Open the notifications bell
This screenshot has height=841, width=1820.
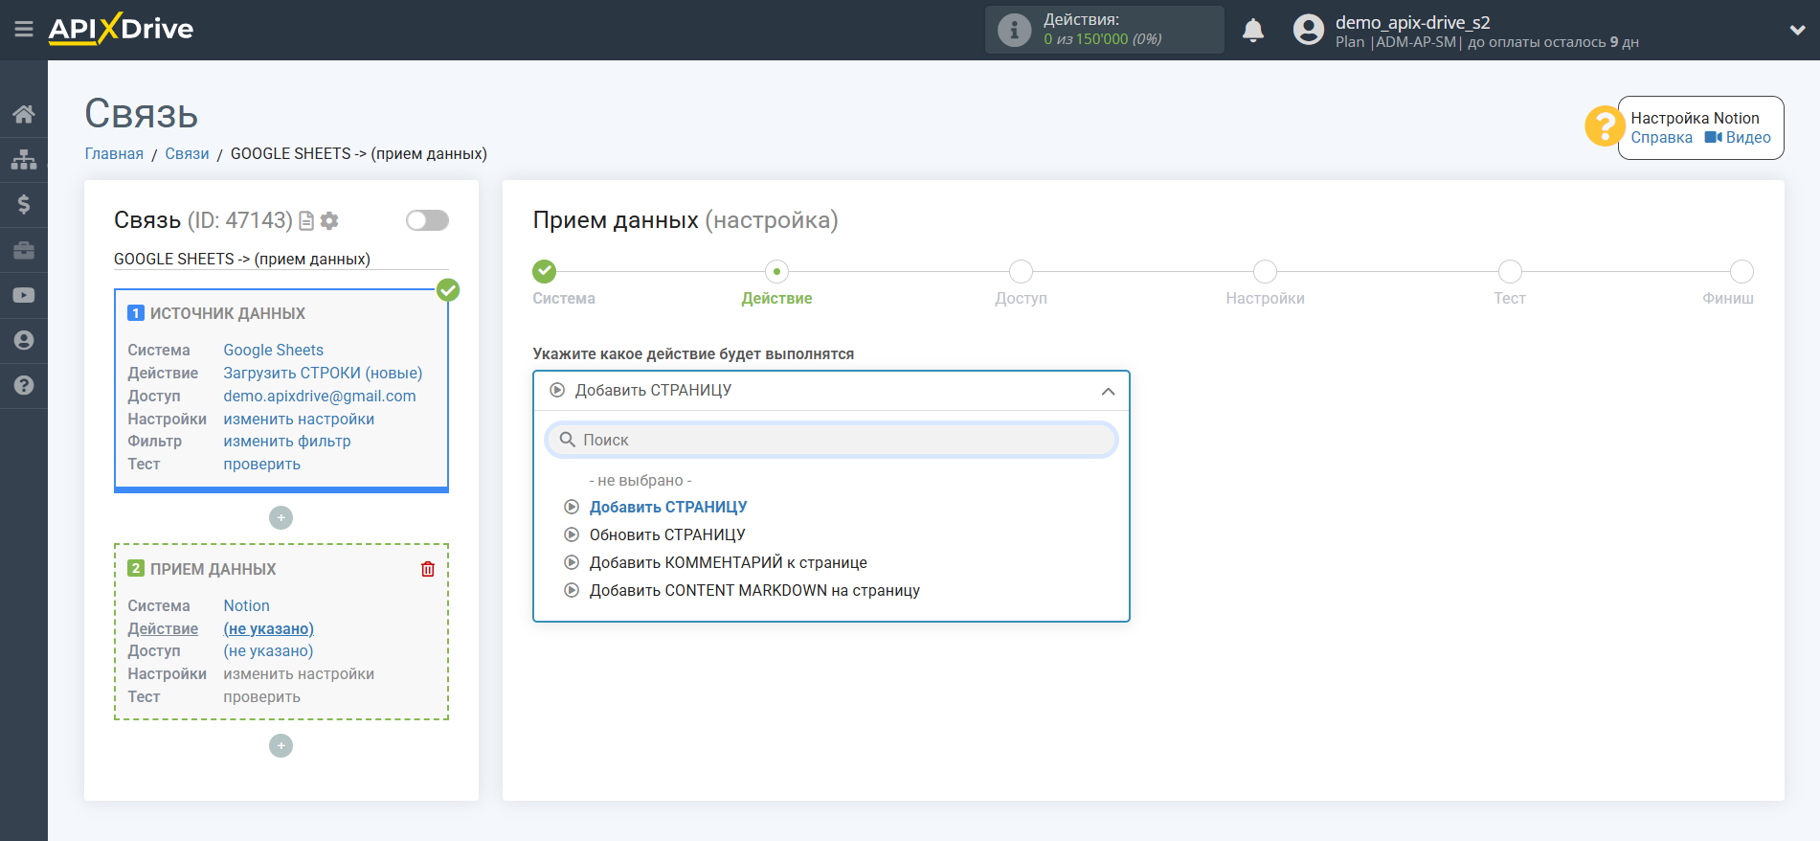click(x=1253, y=30)
